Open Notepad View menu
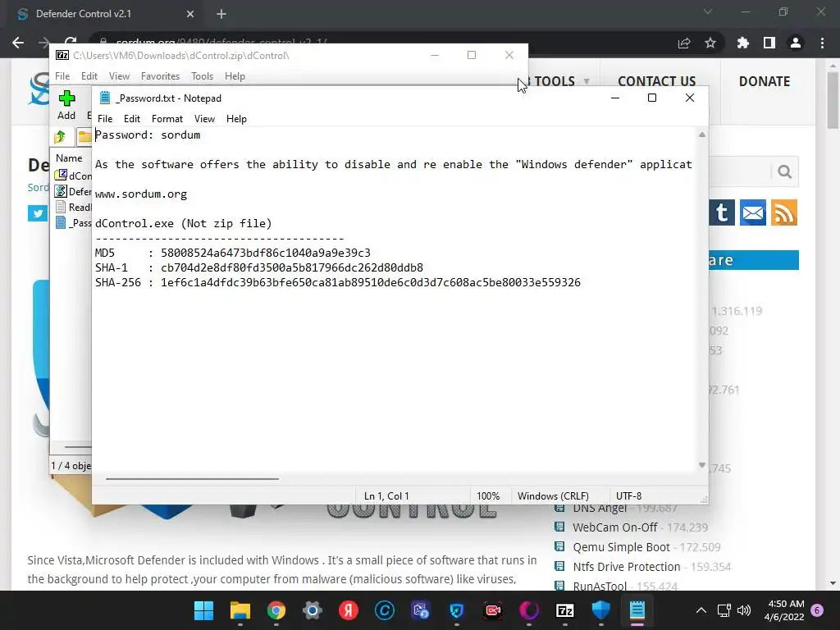840x630 pixels. point(204,119)
